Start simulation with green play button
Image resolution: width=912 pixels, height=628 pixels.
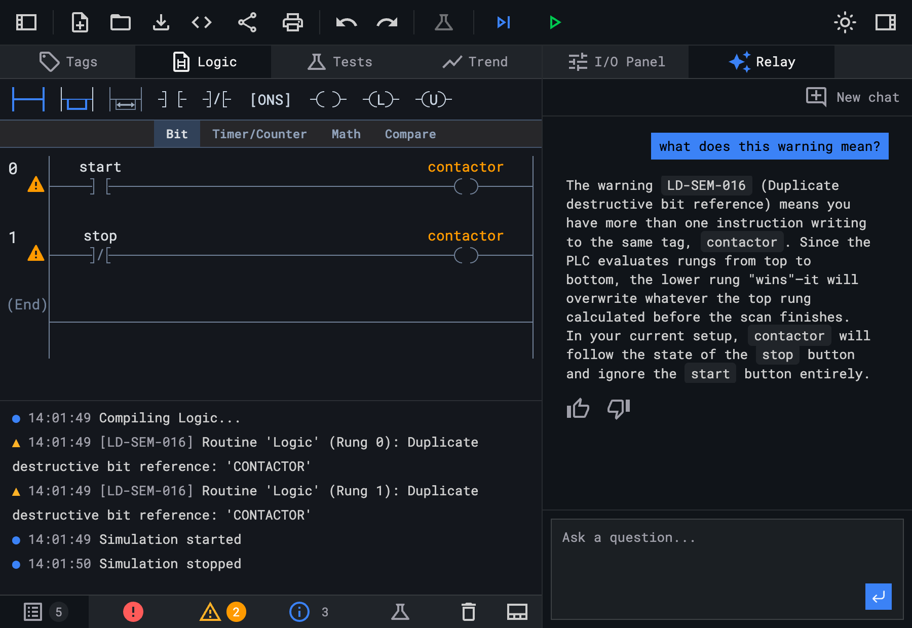coord(555,22)
